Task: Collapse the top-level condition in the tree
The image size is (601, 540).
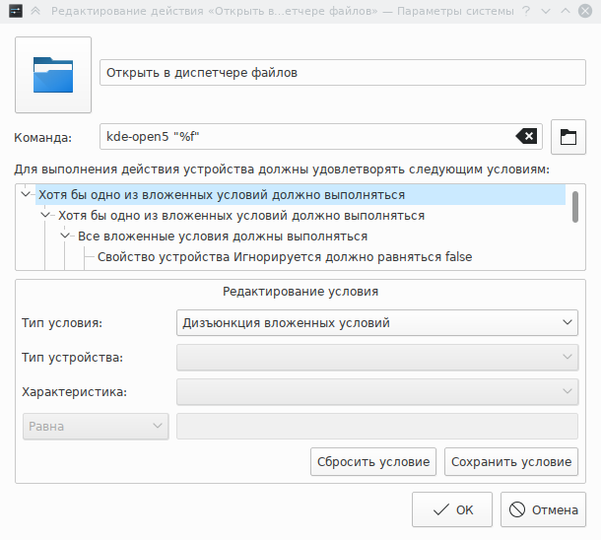Action: 26,195
